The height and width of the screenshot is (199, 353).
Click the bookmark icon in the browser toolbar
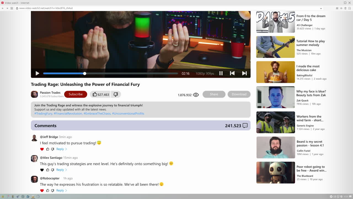point(349,8)
